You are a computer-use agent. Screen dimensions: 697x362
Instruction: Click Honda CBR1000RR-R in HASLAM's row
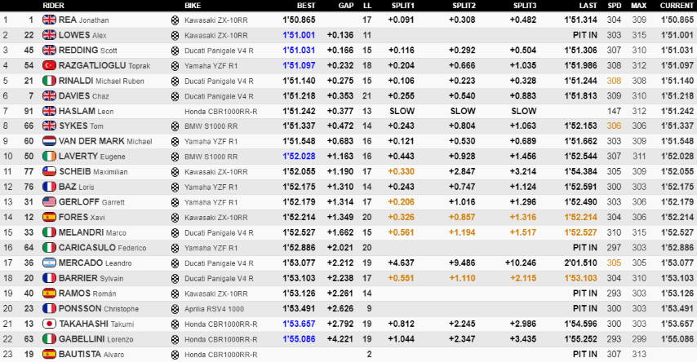[221, 112]
